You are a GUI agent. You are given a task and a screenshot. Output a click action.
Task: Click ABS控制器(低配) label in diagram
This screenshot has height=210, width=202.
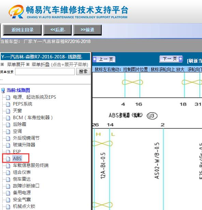126,115
